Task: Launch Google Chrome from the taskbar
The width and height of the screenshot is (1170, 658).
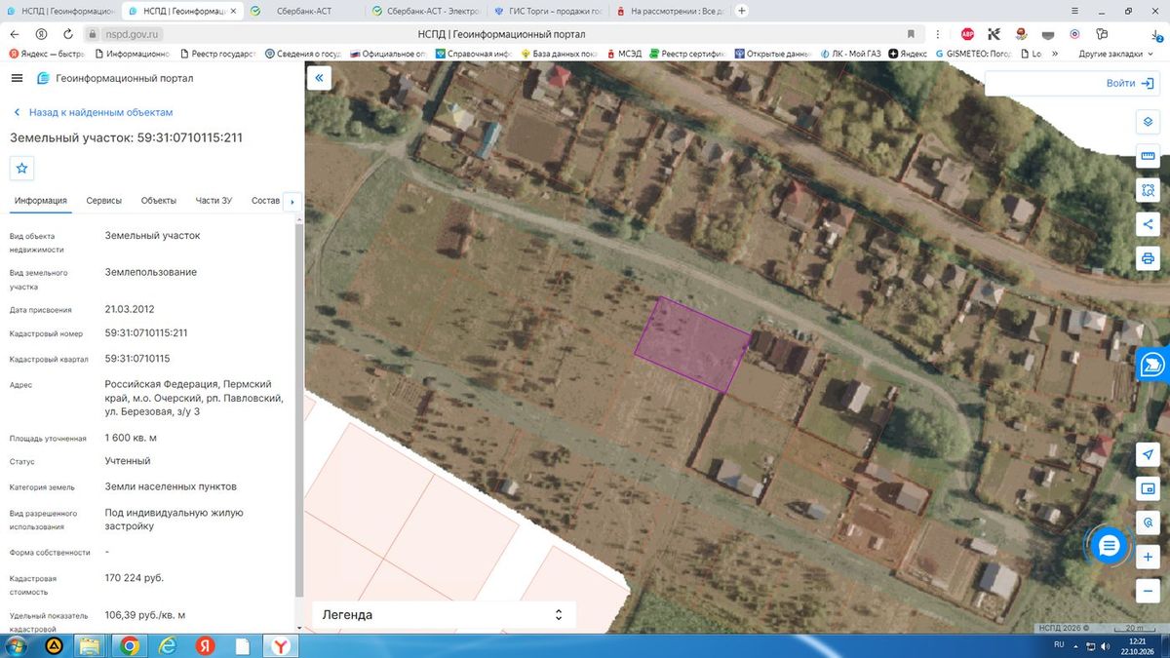Action: pos(130,645)
